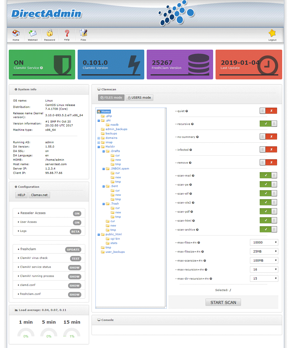Switch to FILES mode tab

click(111, 98)
